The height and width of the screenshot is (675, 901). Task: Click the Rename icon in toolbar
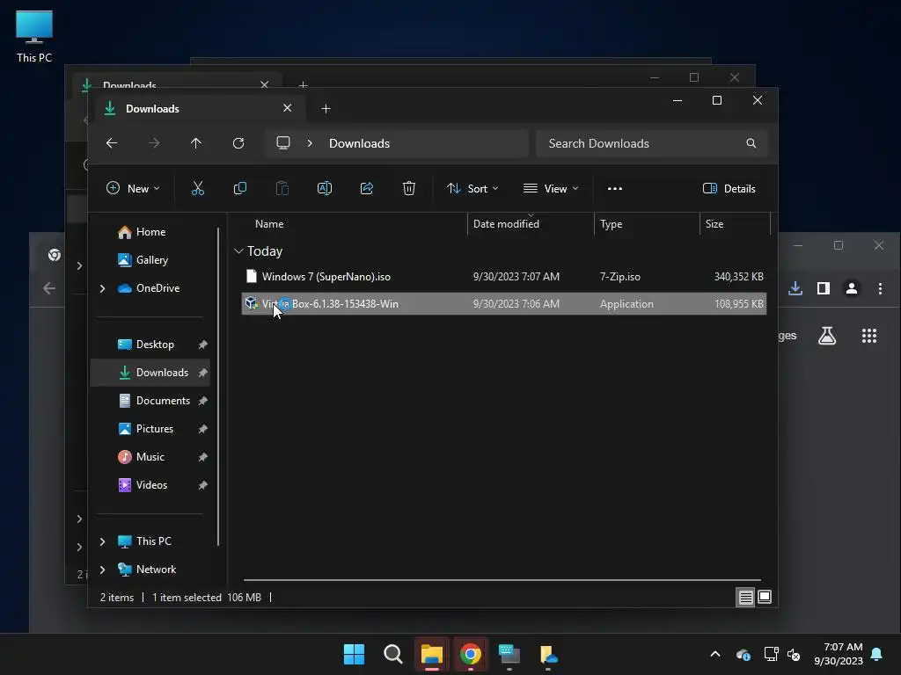tap(325, 188)
